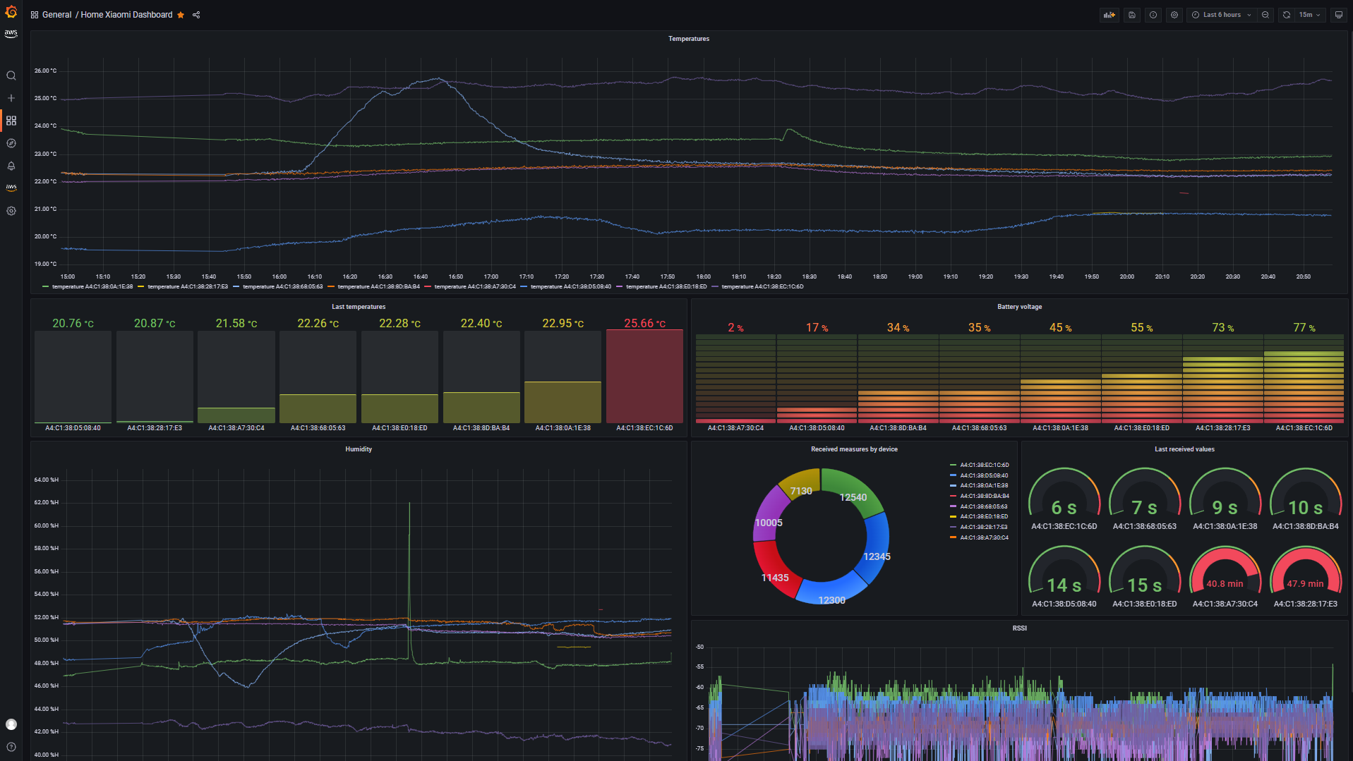
Task: Open the 15m refresh interval dropdown
Action: pyautogui.click(x=1310, y=15)
